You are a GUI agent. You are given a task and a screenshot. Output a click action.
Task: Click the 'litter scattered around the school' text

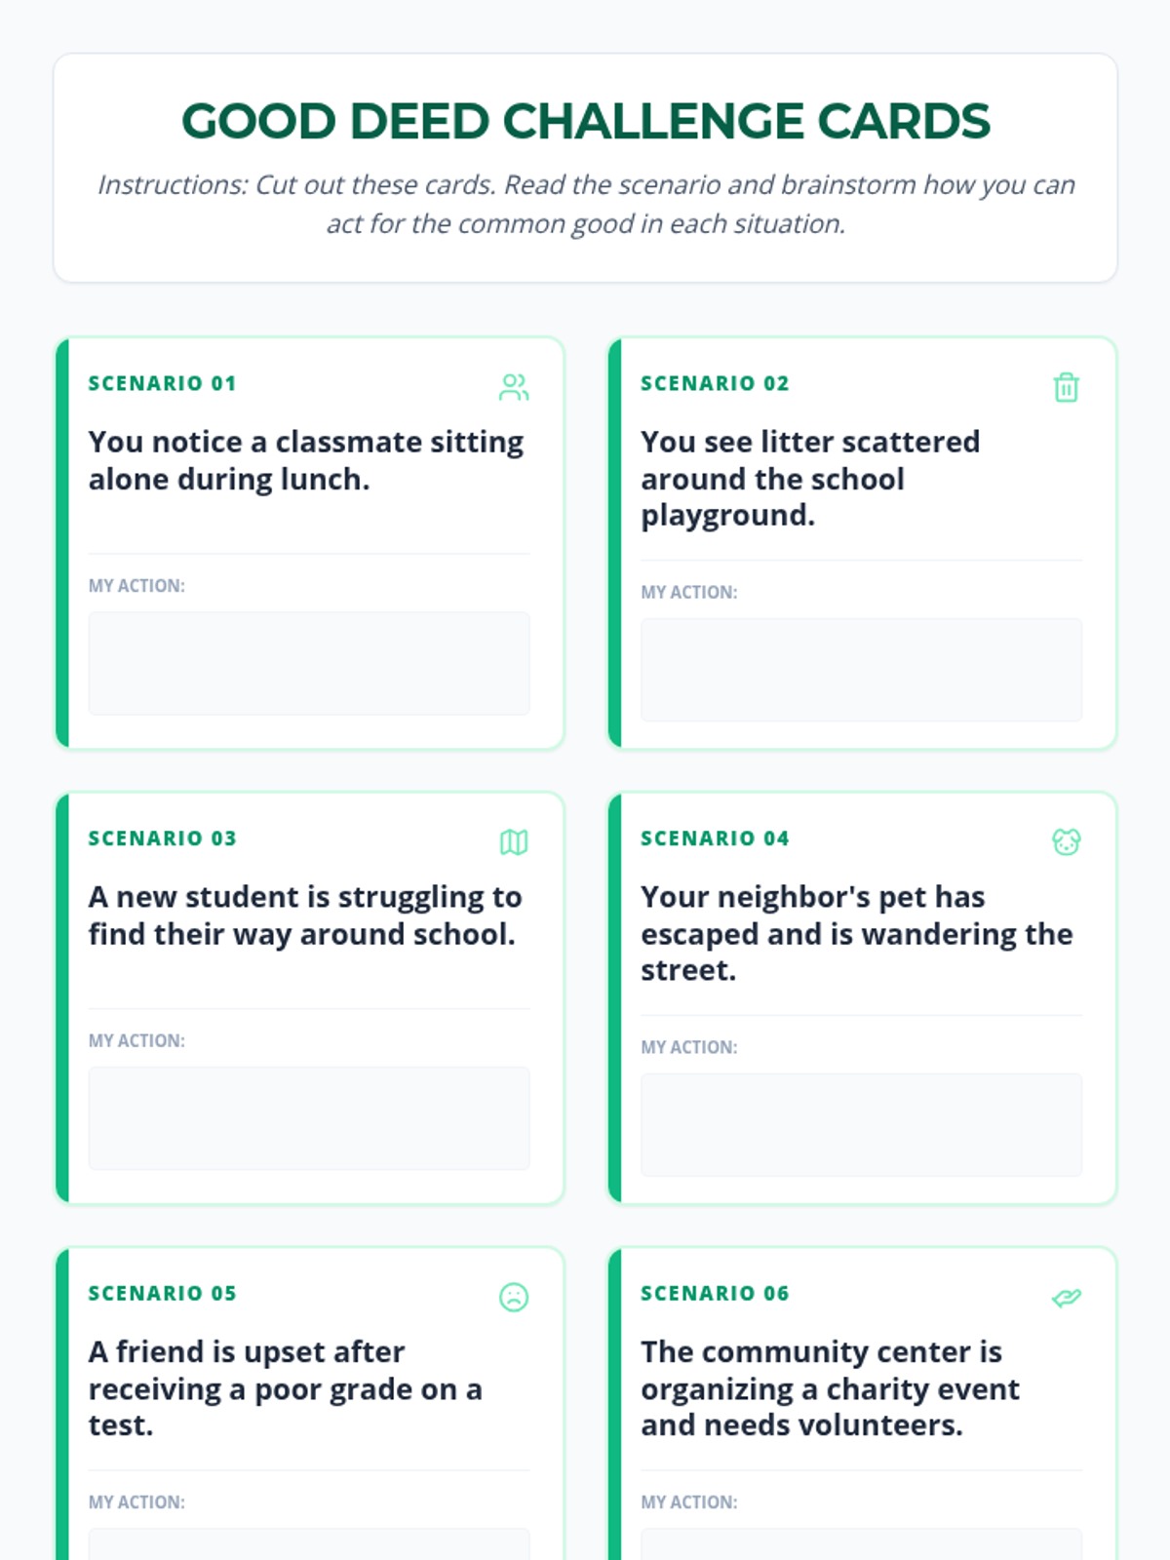pos(809,478)
